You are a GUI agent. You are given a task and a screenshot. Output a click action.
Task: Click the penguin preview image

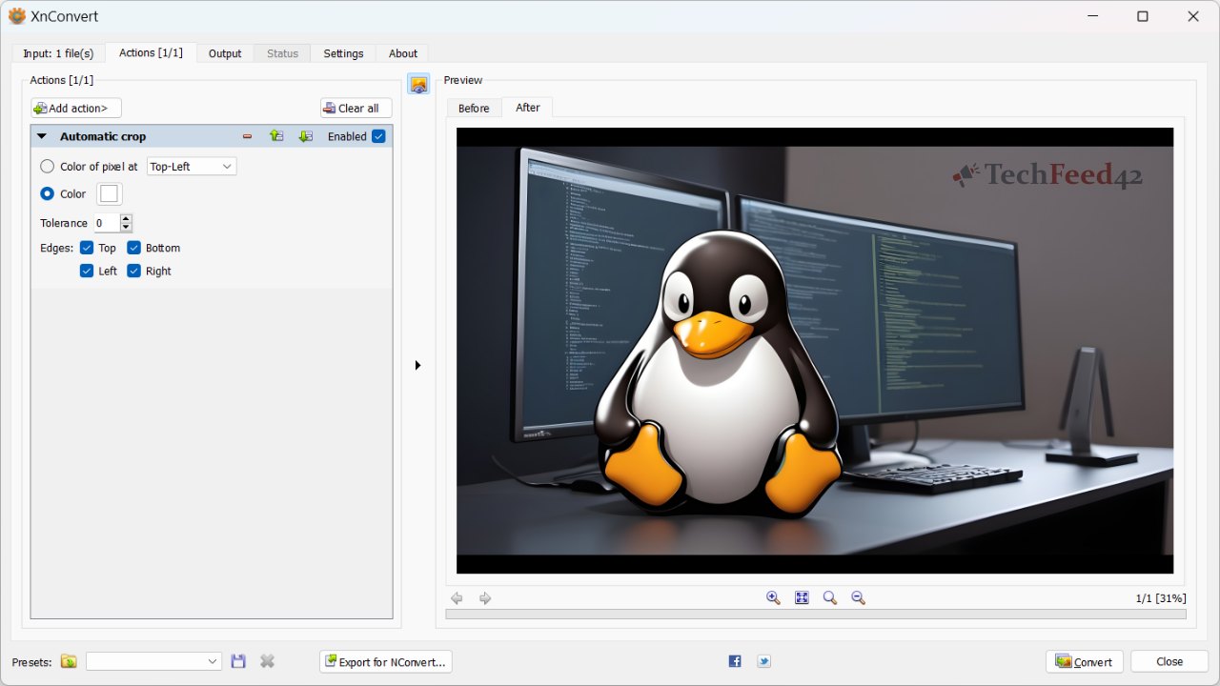tap(815, 351)
